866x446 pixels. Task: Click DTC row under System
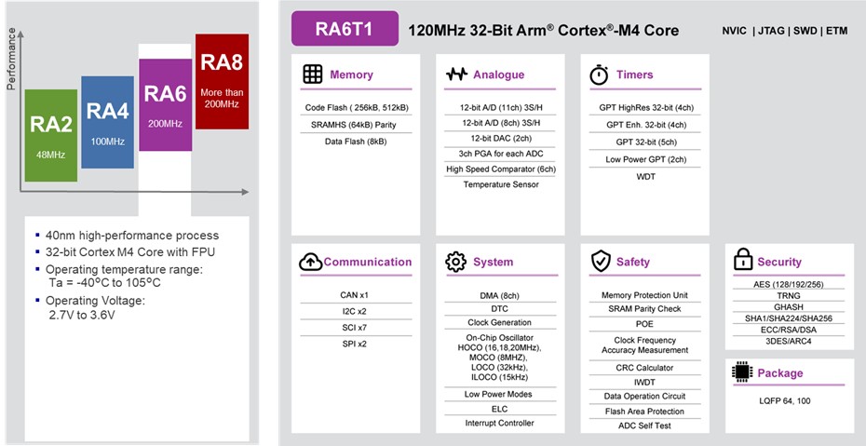(x=500, y=308)
